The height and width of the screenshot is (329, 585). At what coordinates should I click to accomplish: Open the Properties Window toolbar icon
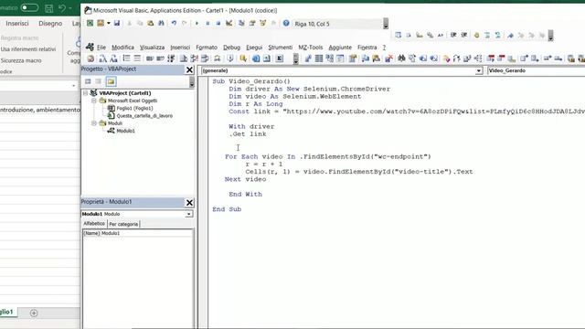tap(252, 24)
